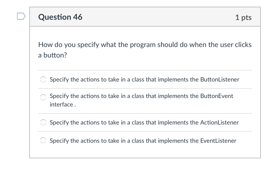Flag Question 46 with the bookmark icon

(x=21, y=16)
